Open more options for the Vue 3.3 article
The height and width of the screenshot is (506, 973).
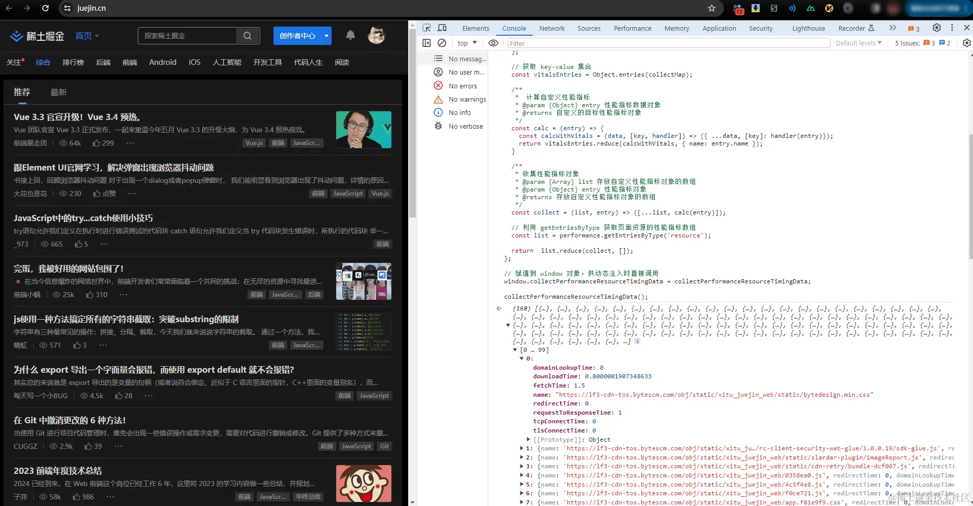click(130, 143)
